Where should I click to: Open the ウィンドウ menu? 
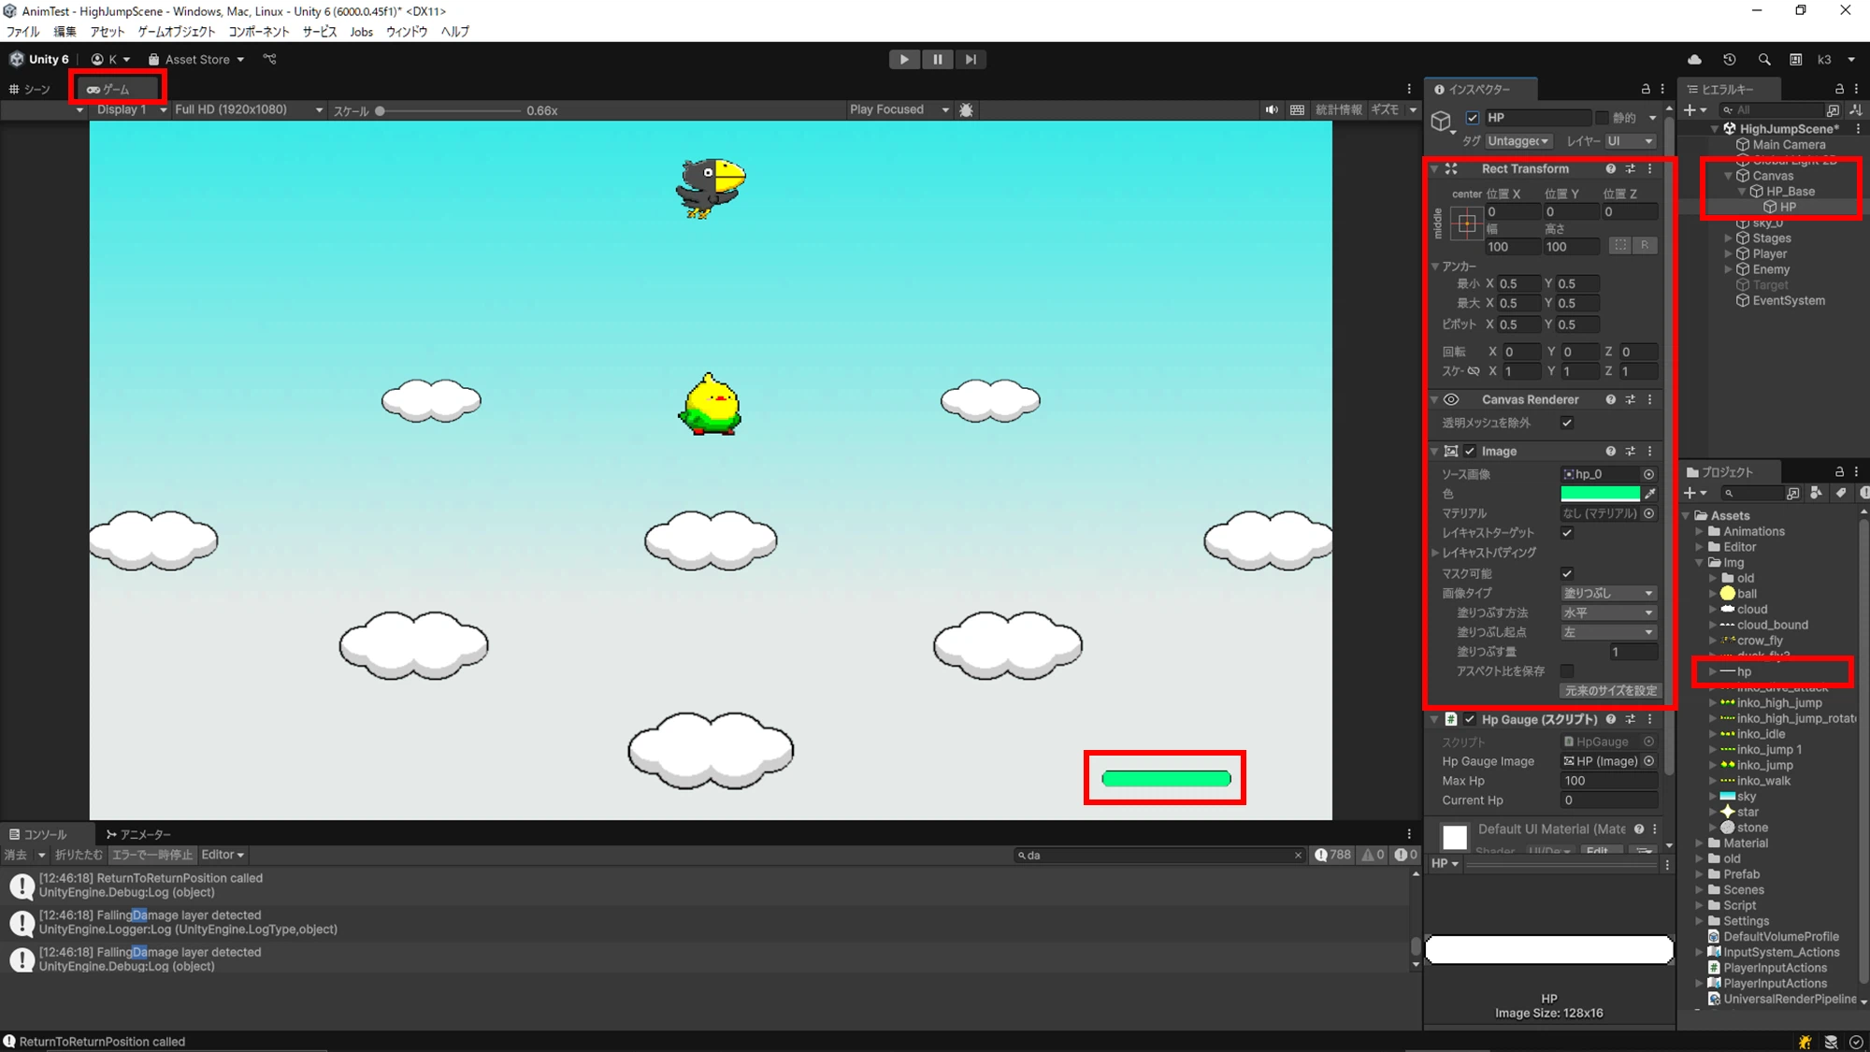coord(407,32)
